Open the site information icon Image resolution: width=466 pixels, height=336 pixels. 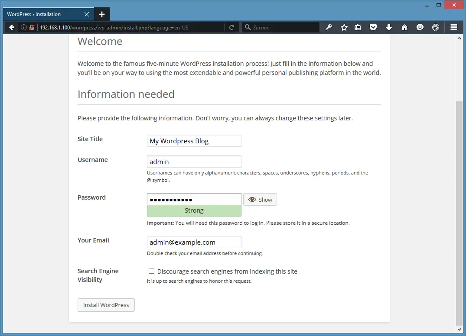(x=24, y=28)
